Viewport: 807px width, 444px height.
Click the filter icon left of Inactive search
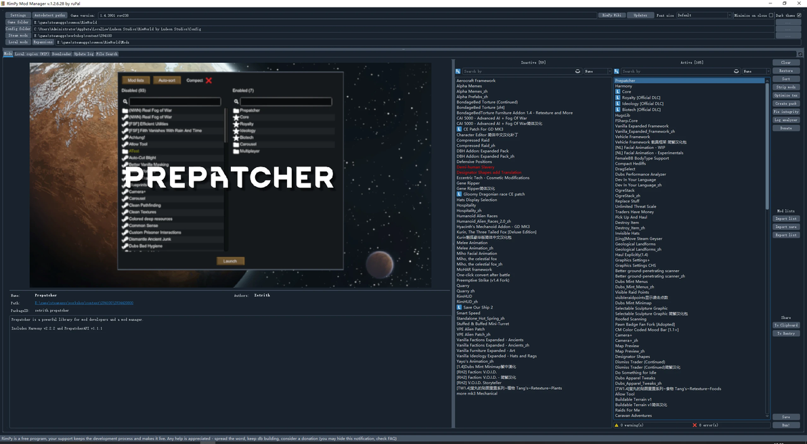tap(458, 71)
